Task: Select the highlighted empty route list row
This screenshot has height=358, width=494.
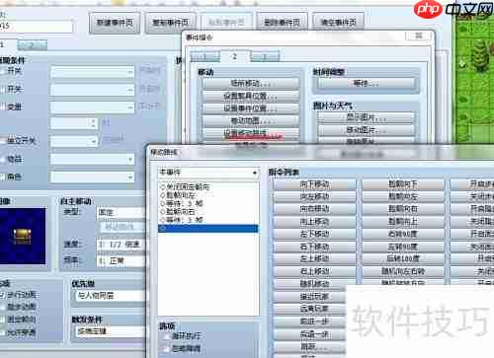Action: click(x=208, y=228)
